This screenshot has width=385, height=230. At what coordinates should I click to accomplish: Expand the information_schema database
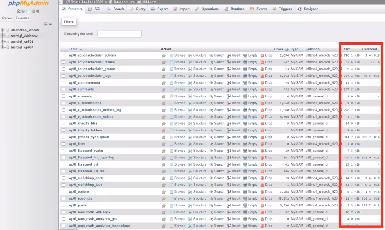pos(3,30)
